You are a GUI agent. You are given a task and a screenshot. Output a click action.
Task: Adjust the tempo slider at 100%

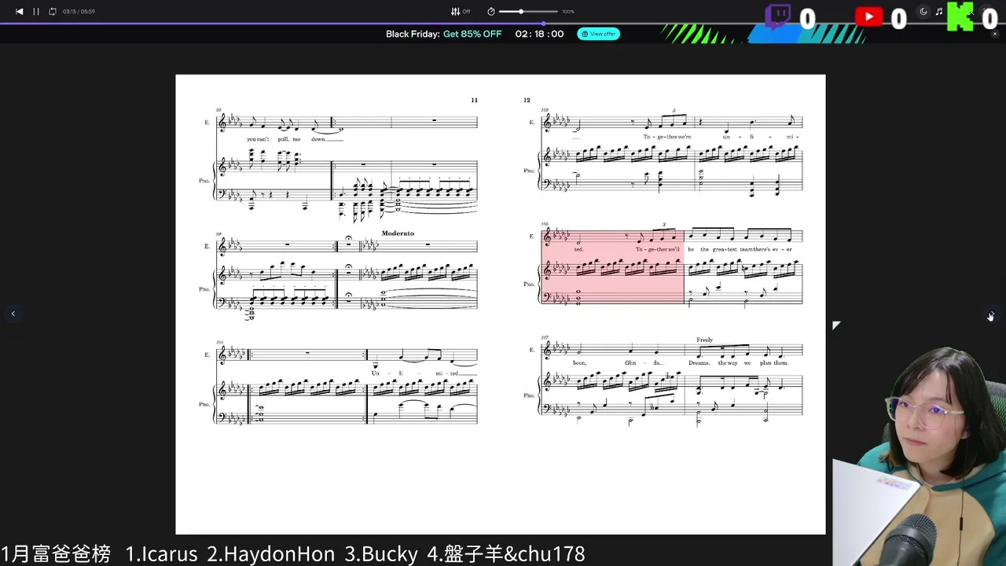point(528,12)
